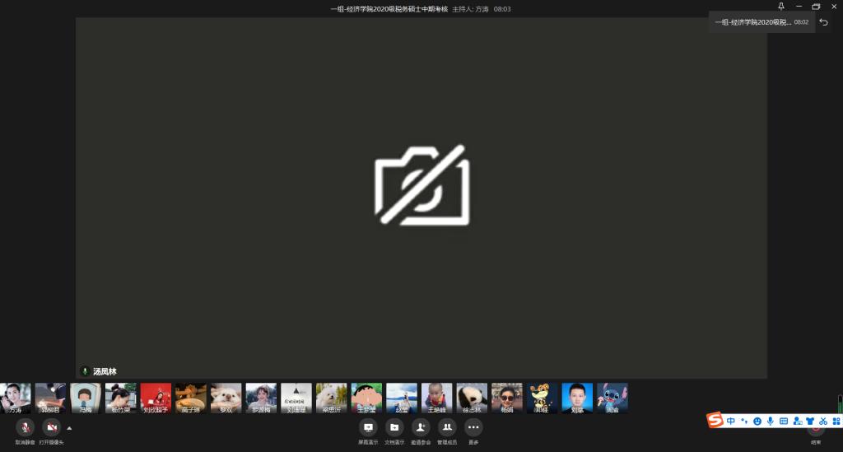Open the More (更多) menu
Image resolution: width=843 pixels, height=452 pixels.
tap(473, 426)
